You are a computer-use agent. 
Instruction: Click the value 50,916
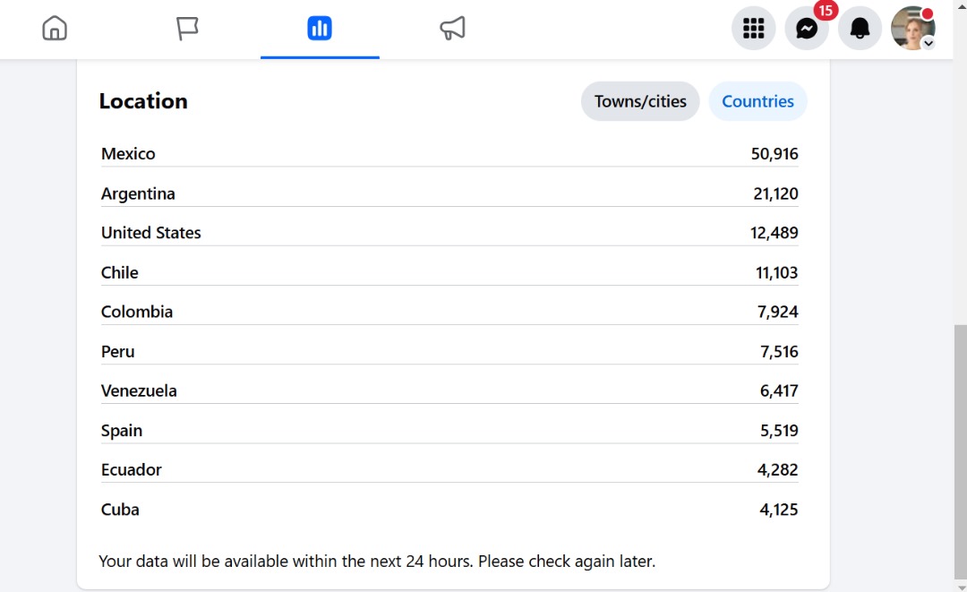774,153
